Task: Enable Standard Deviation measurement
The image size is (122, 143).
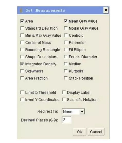Action: pos(22,28)
